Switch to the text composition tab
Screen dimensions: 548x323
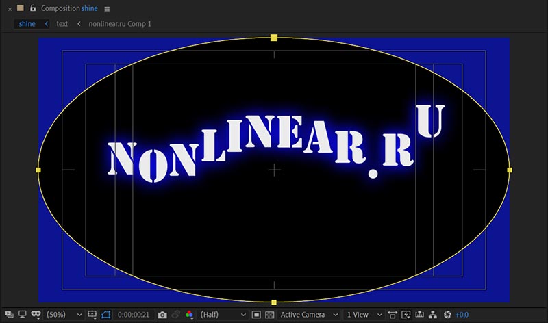pos(62,24)
